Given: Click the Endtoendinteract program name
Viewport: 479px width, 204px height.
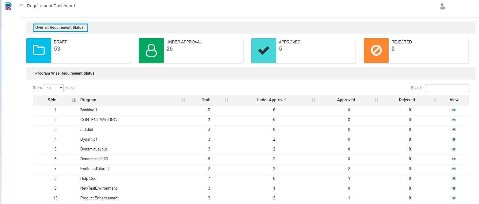Looking at the screenshot, I should pyautogui.click(x=95, y=169).
